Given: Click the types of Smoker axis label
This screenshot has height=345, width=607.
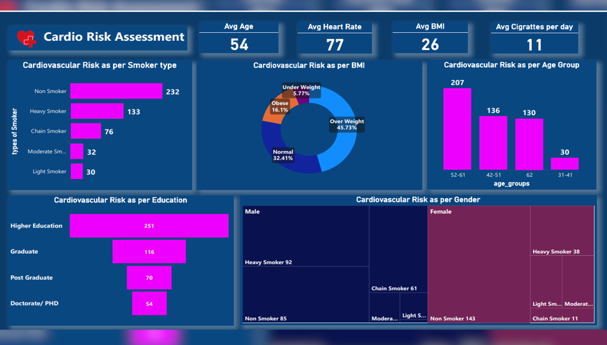Looking at the screenshot, I should pyautogui.click(x=14, y=131).
